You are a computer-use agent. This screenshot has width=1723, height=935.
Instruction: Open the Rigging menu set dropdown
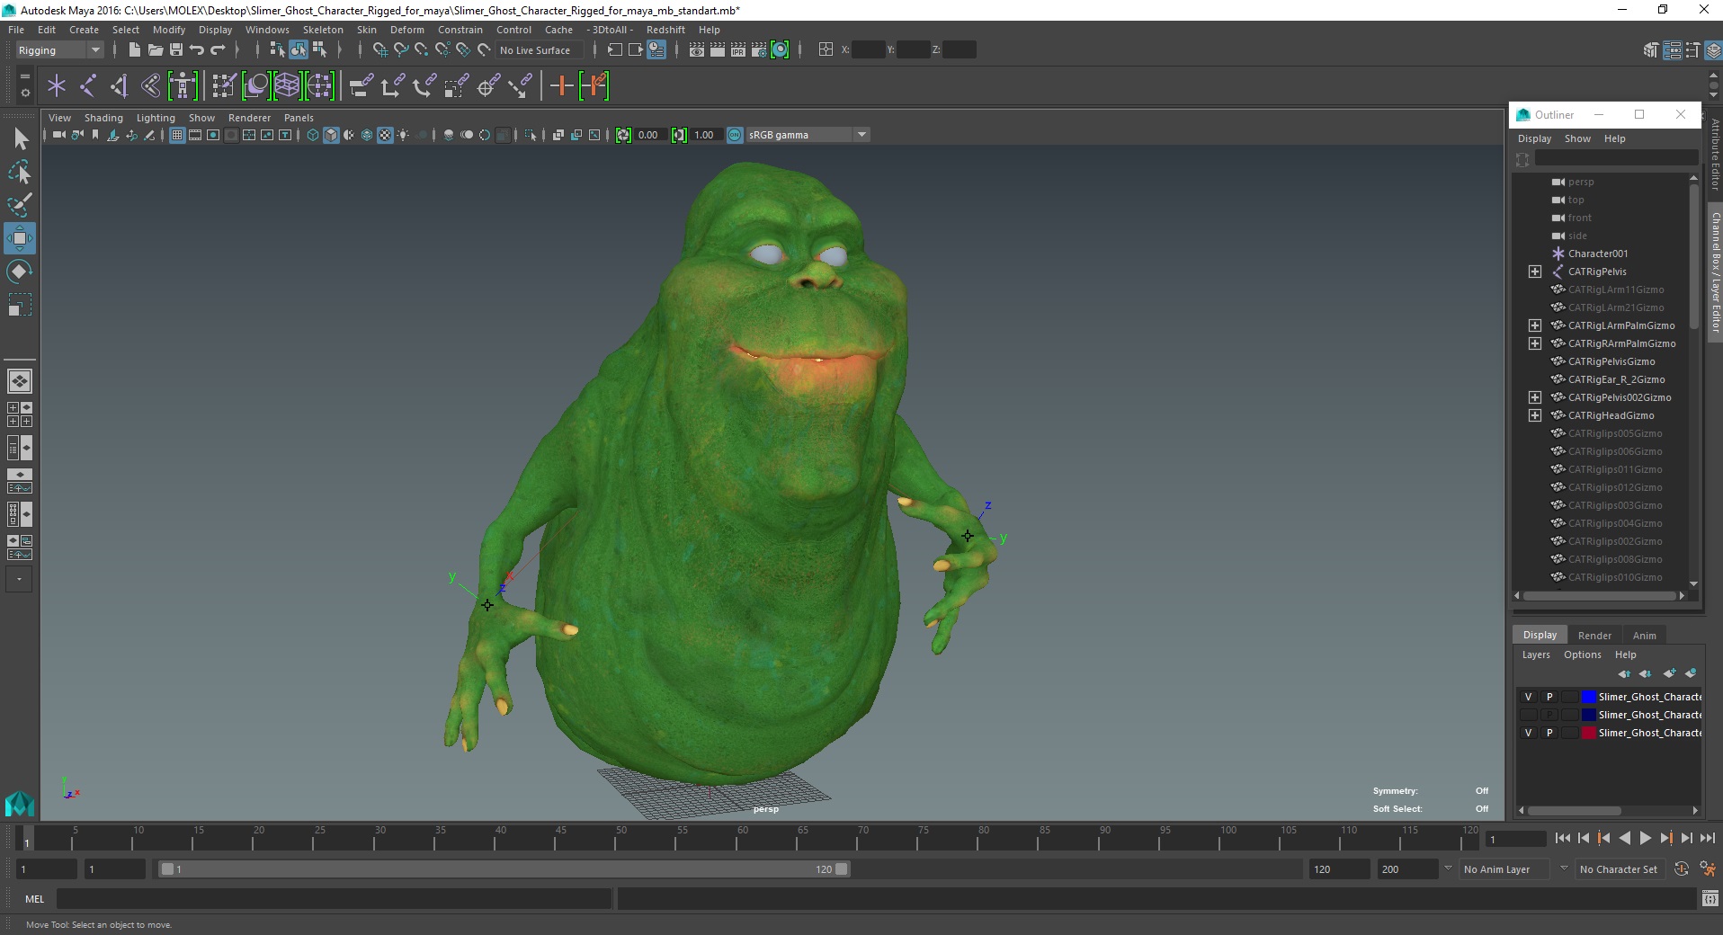pos(59,50)
